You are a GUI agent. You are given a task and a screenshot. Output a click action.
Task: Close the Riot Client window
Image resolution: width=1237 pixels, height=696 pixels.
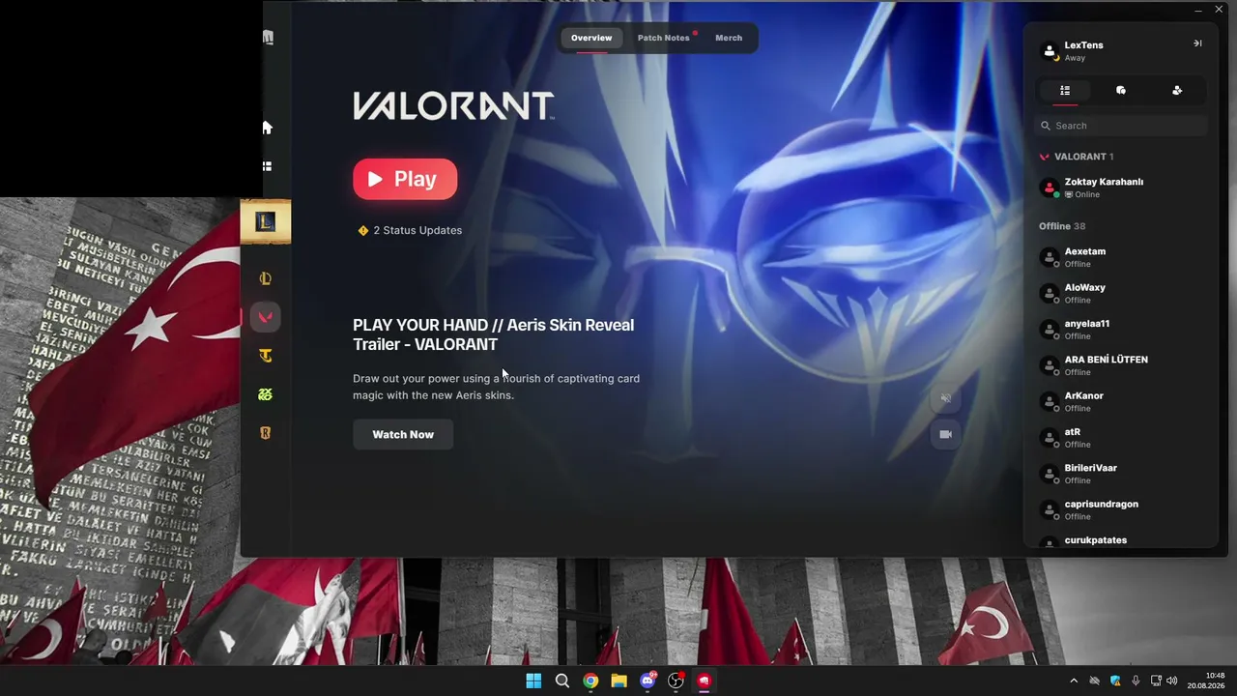point(1219,10)
